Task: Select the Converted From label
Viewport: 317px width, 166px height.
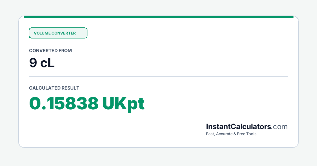Action: pyautogui.click(x=50, y=51)
